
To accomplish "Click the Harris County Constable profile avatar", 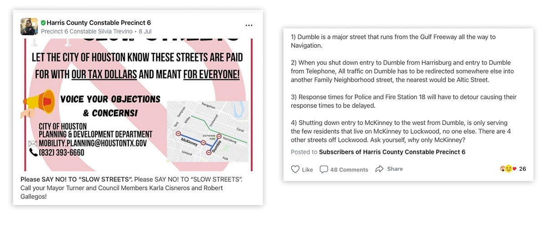I will [29, 27].
